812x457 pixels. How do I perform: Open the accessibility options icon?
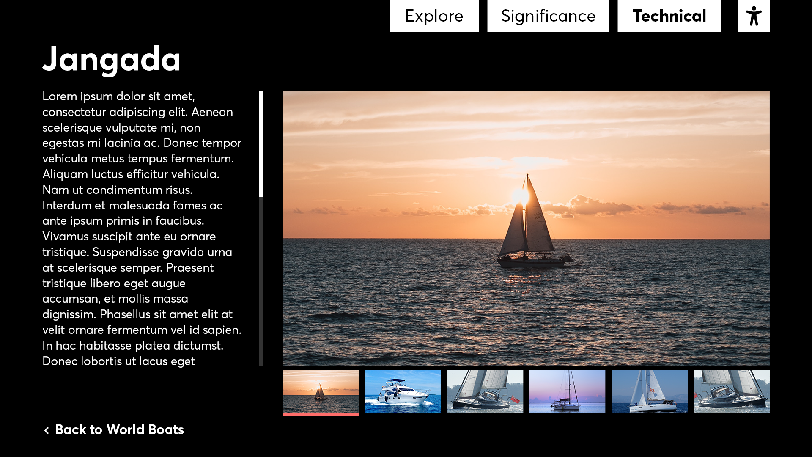pos(753,16)
